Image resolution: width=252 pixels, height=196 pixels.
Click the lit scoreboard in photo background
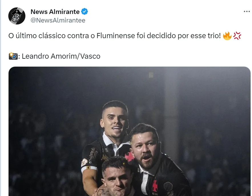[151, 75]
